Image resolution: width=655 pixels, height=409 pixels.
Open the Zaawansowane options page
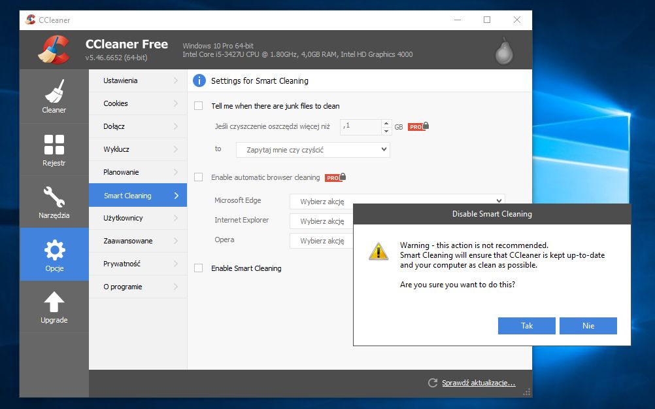coord(138,241)
